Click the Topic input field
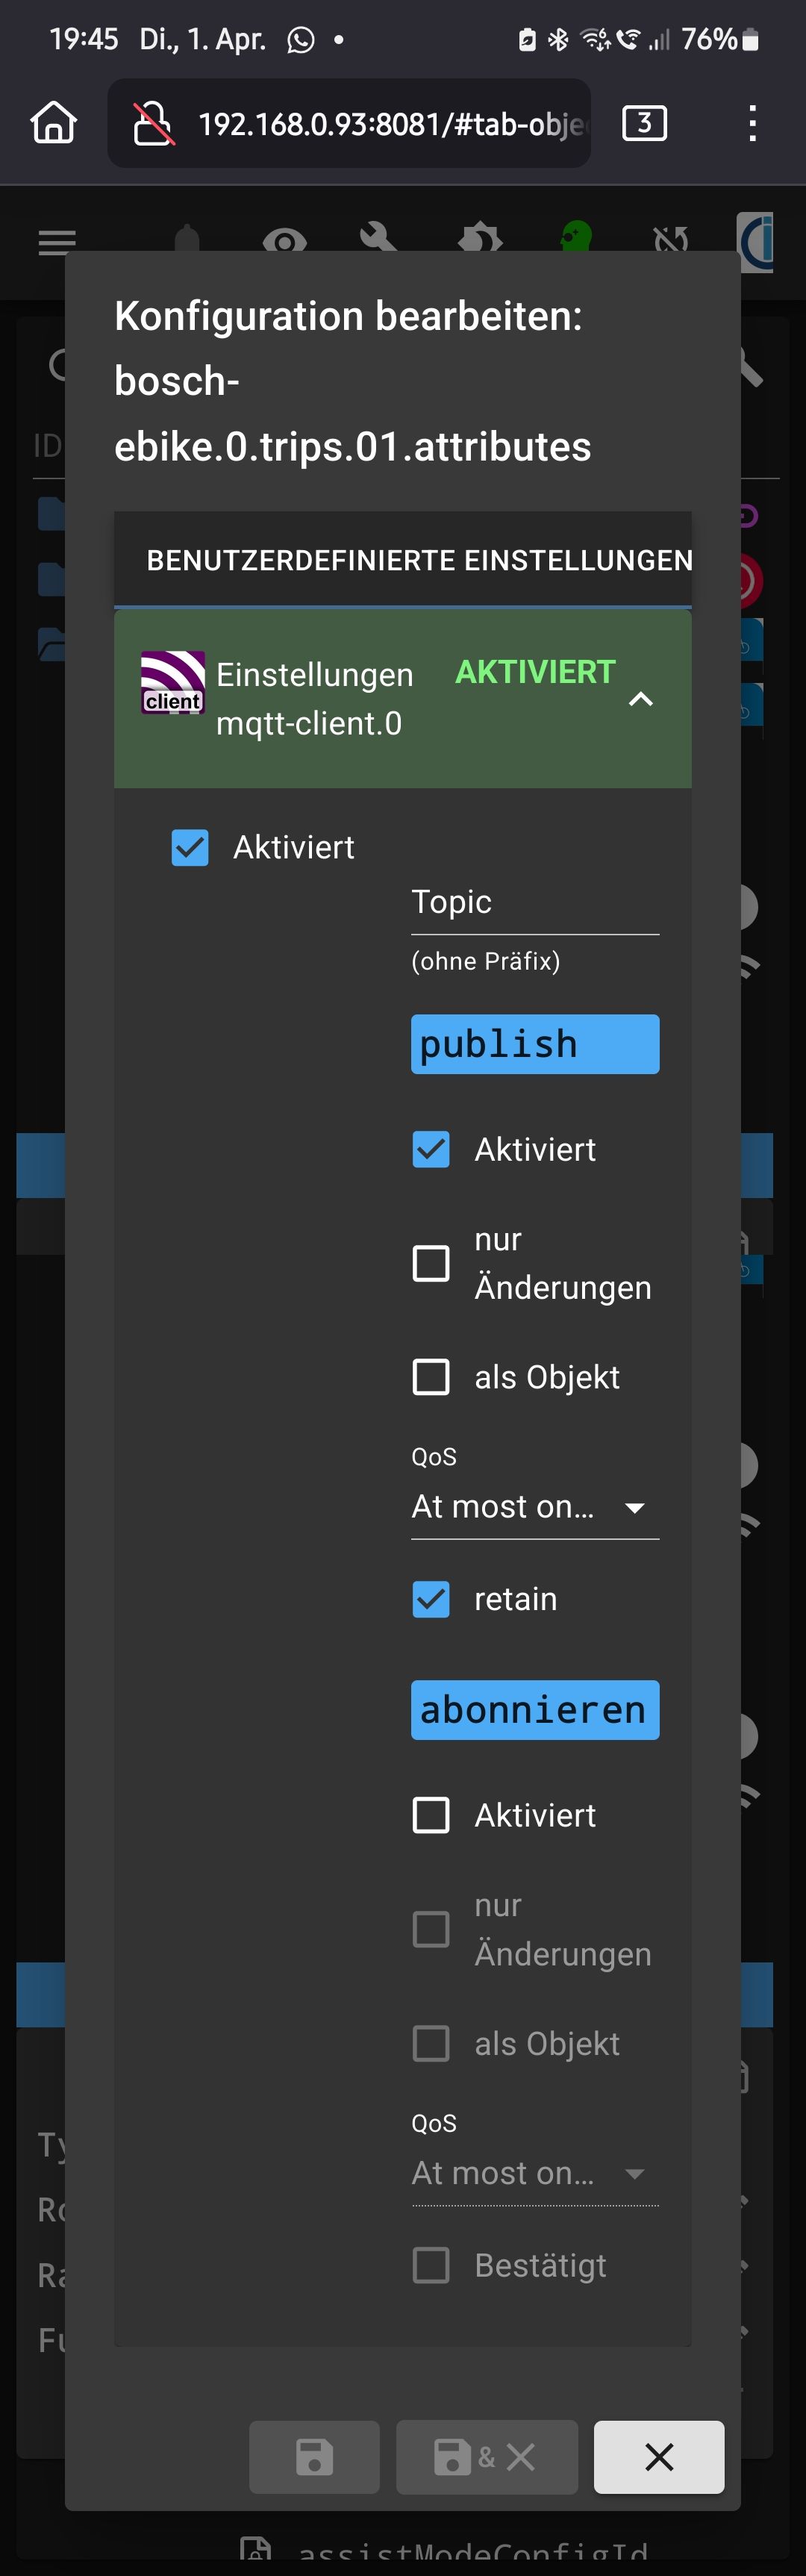The height and width of the screenshot is (2576, 806). click(x=534, y=902)
